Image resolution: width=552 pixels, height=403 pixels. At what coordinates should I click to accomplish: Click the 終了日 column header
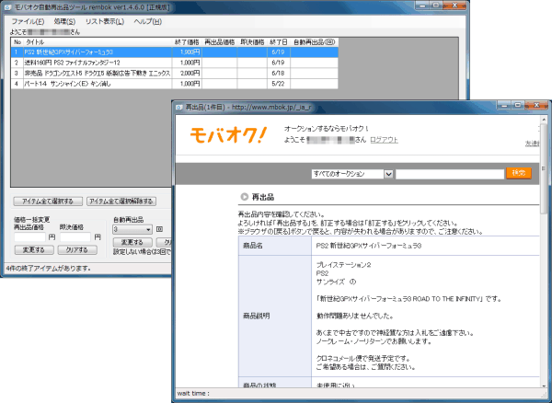pyautogui.click(x=279, y=42)
